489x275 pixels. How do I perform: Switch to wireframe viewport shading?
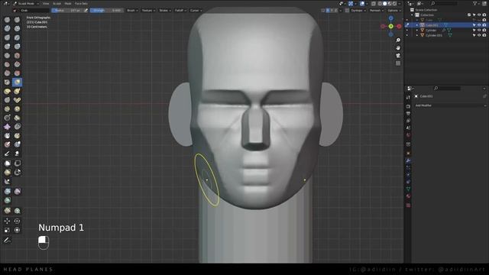[x=380, y=3]
